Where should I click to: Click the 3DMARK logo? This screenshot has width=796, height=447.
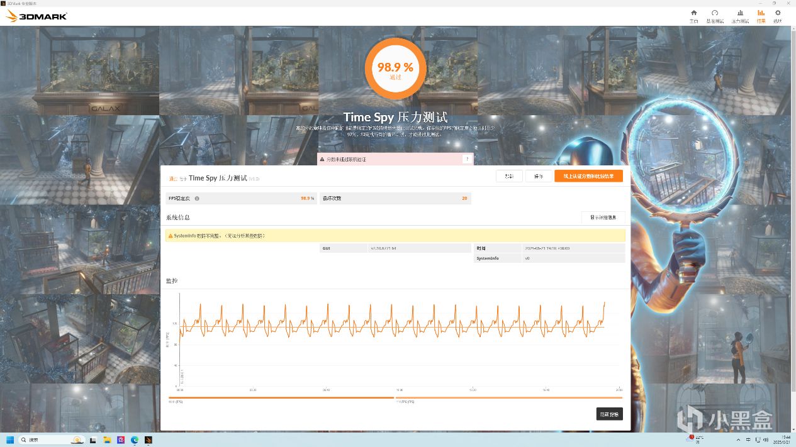tap(36, 16)
